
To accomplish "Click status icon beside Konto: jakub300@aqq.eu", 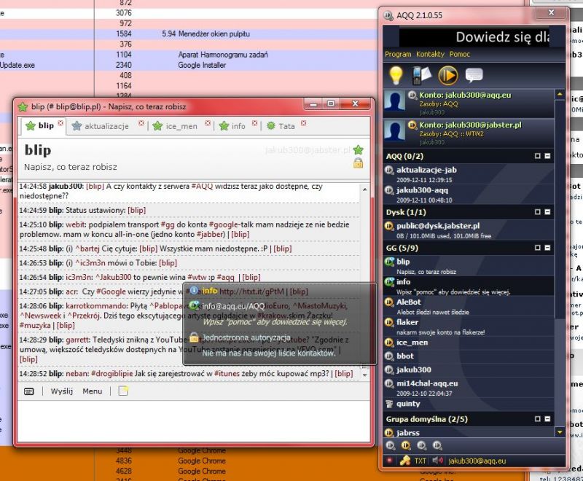I will 412,95.
